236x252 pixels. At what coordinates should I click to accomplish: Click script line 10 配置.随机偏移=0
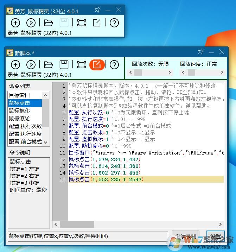tap(100, 146)
